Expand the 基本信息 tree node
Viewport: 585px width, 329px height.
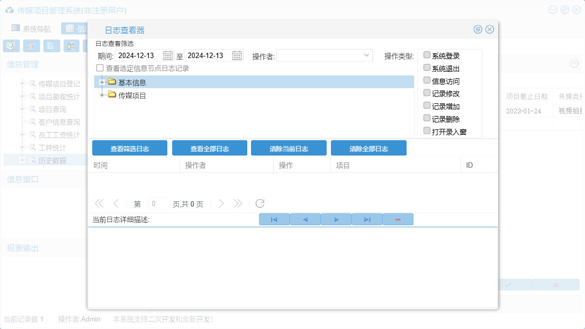tap(102, 82)
